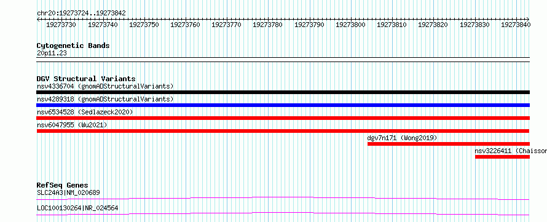
Task: Click the magenta SLC24A3 gene track line
Action: click(x=283, y=198)
